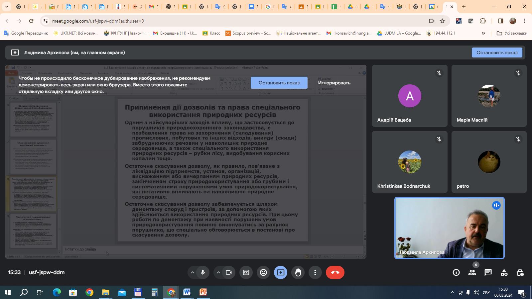
Task: Click the red leave call button
Action: coord(335,272)
